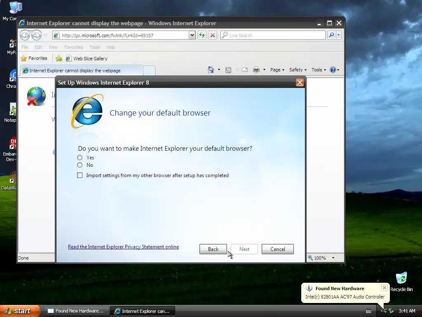Switch to Found New Hardware taskbar item
Screen dimensions: 422x317
76,311
